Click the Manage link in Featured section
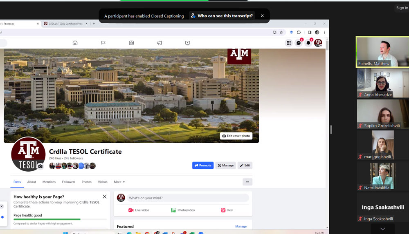409x234 pixels. (241, 227)
